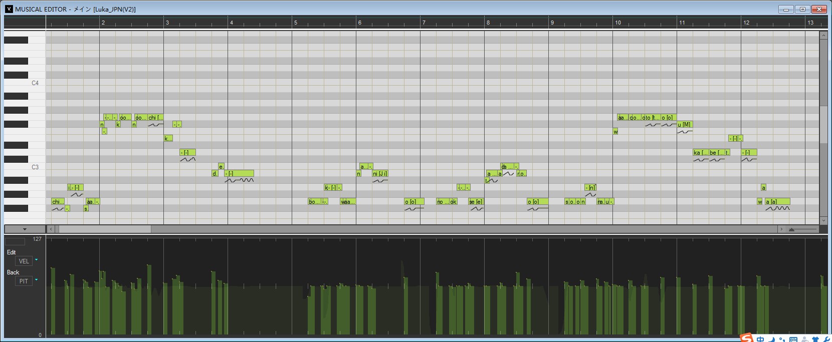Screen dimensions: 832x342
Task: Open the Back PIT parameter dropdown arrow
Action: [x=36, y=280]
